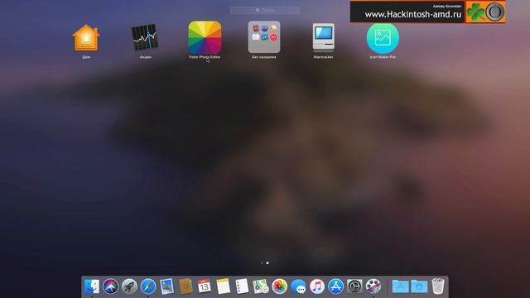Open Safari from the Dock
Screen dimensions: 530x298
pyautogui.click(x=148, y=286)
